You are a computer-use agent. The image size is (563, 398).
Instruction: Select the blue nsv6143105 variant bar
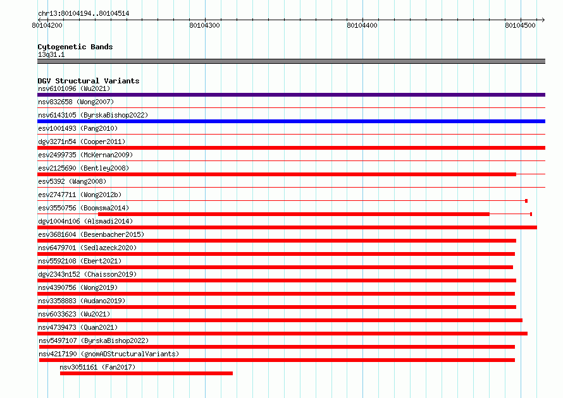(x=291, y=121)
